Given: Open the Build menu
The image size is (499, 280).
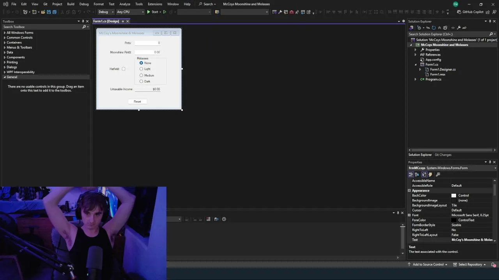Looking at the screenshot, I should click(x=71, y=4).
